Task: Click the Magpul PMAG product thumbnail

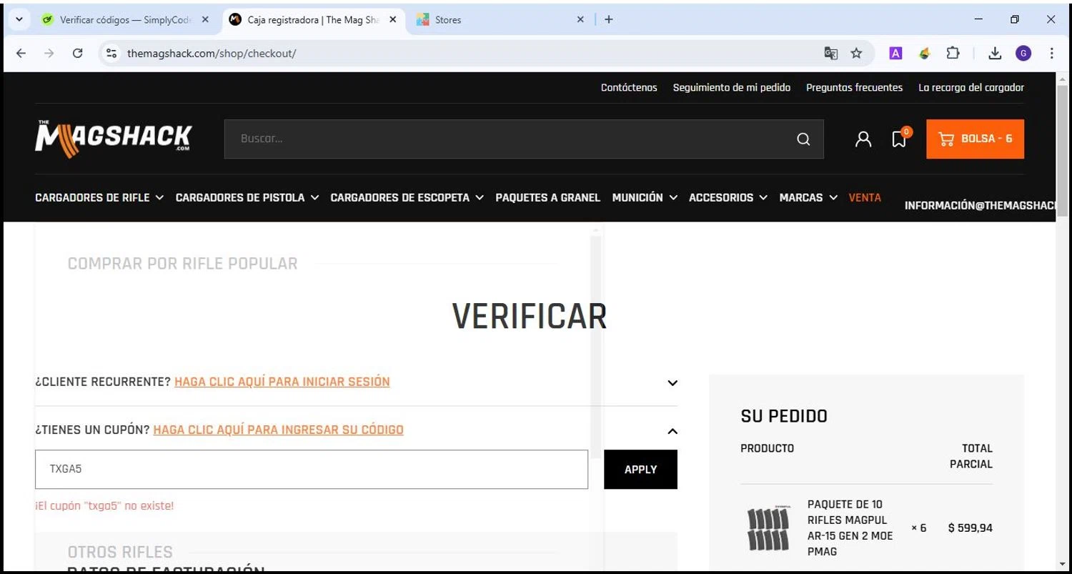Action: coord(768,528)
